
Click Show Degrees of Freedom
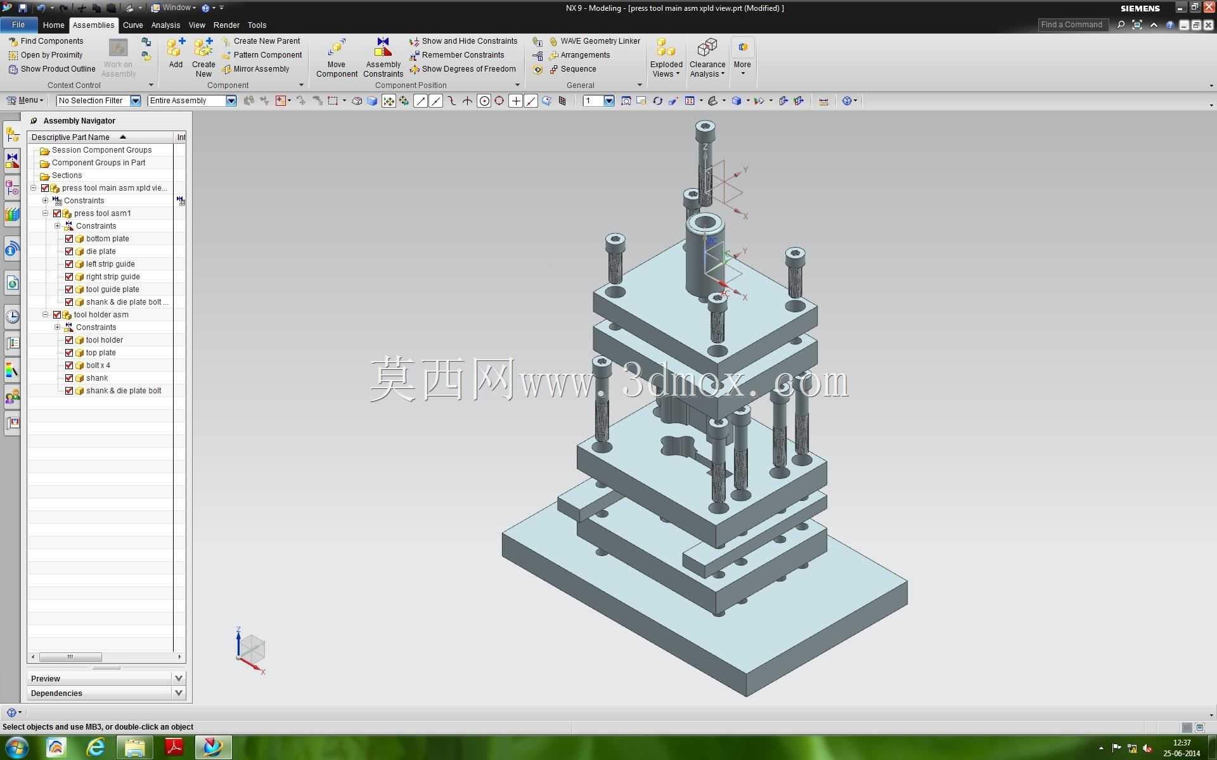pyautogui.click(x=463, y=69)
